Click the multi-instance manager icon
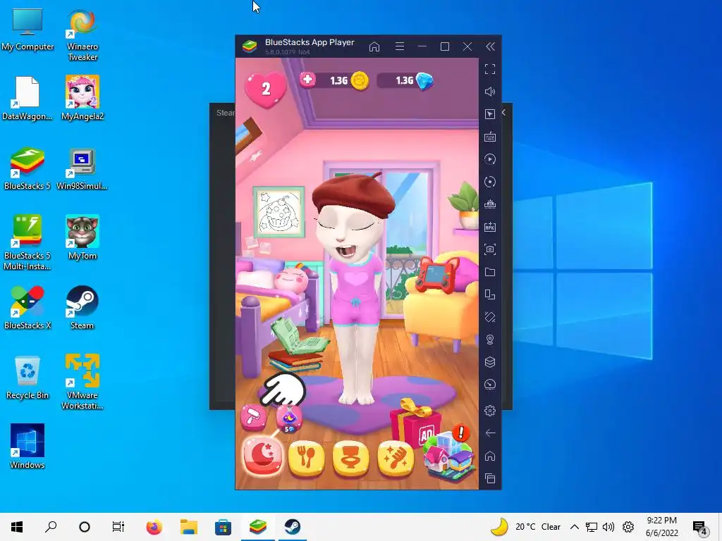 click(490, 294)
